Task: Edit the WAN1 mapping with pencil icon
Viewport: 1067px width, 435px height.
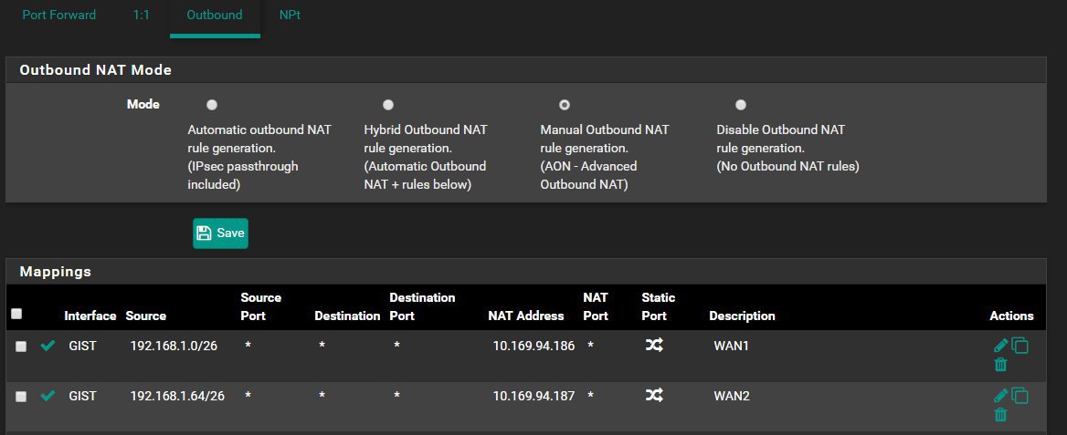Action: [1000, 346]
